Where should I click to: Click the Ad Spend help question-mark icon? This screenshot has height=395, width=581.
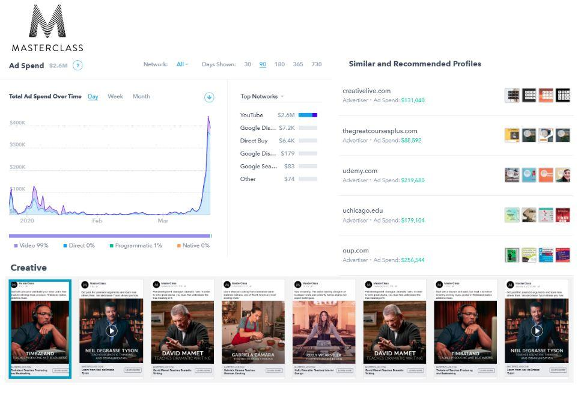(78, 66)
